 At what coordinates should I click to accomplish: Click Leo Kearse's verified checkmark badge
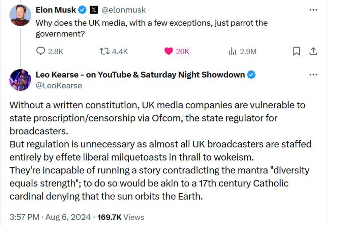coord(251,75)
